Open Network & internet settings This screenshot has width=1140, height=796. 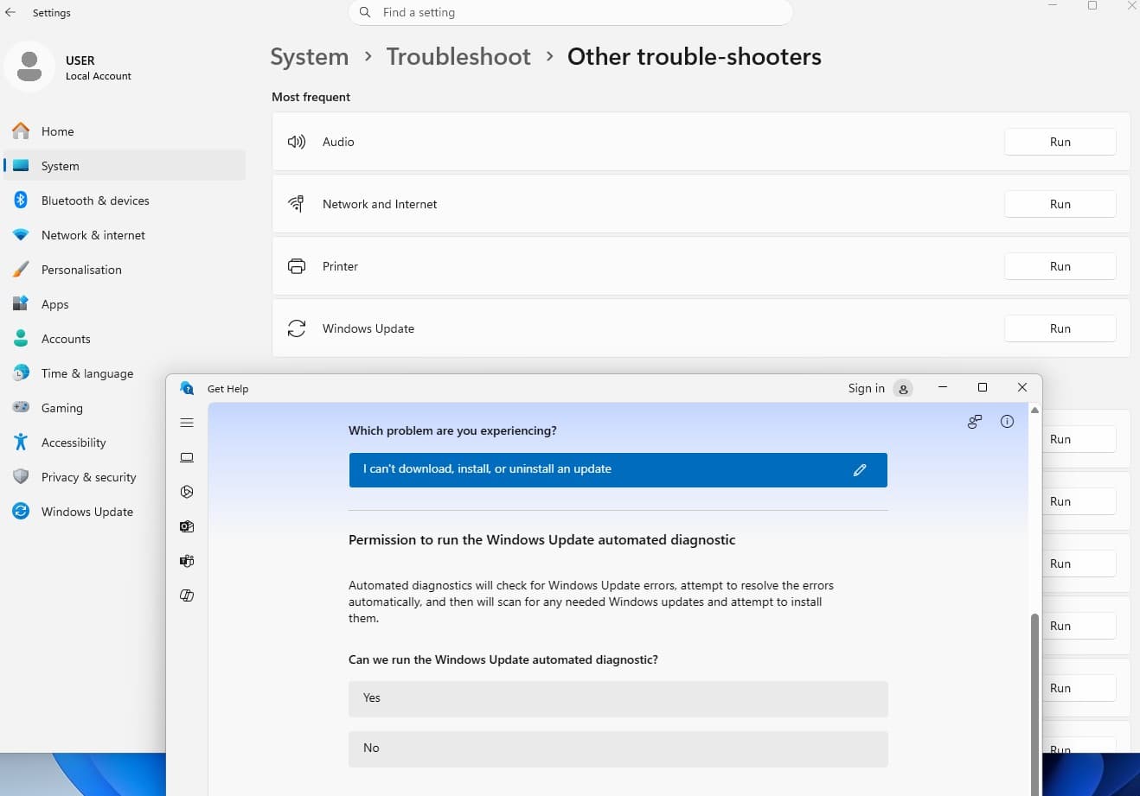pyautogui.click(x=125, y=235)
